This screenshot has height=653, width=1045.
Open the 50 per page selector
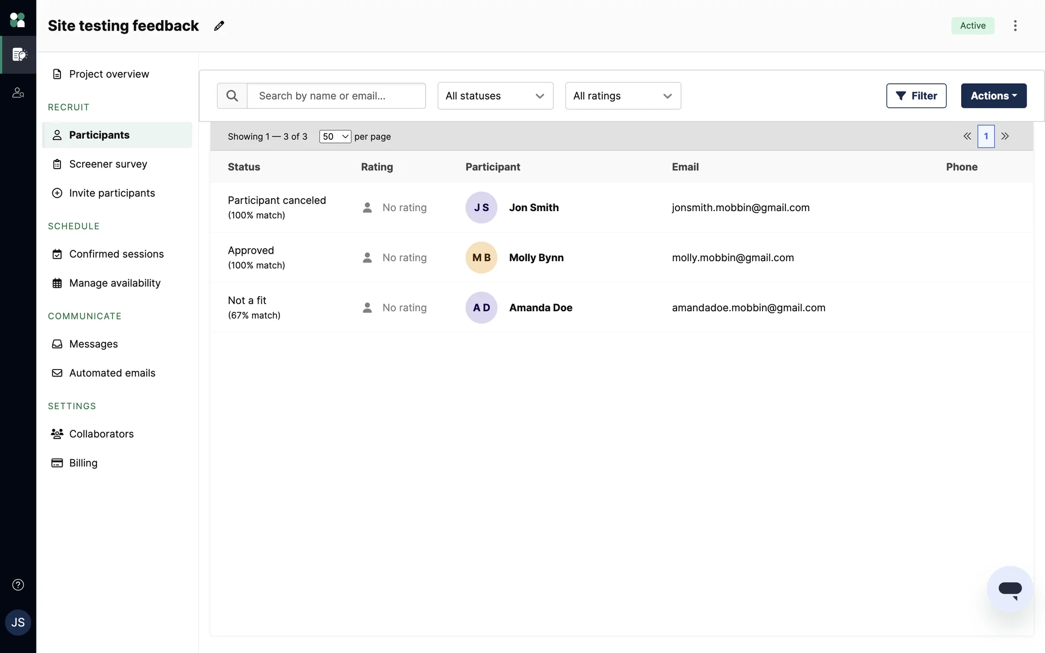[x=335, y=137]
